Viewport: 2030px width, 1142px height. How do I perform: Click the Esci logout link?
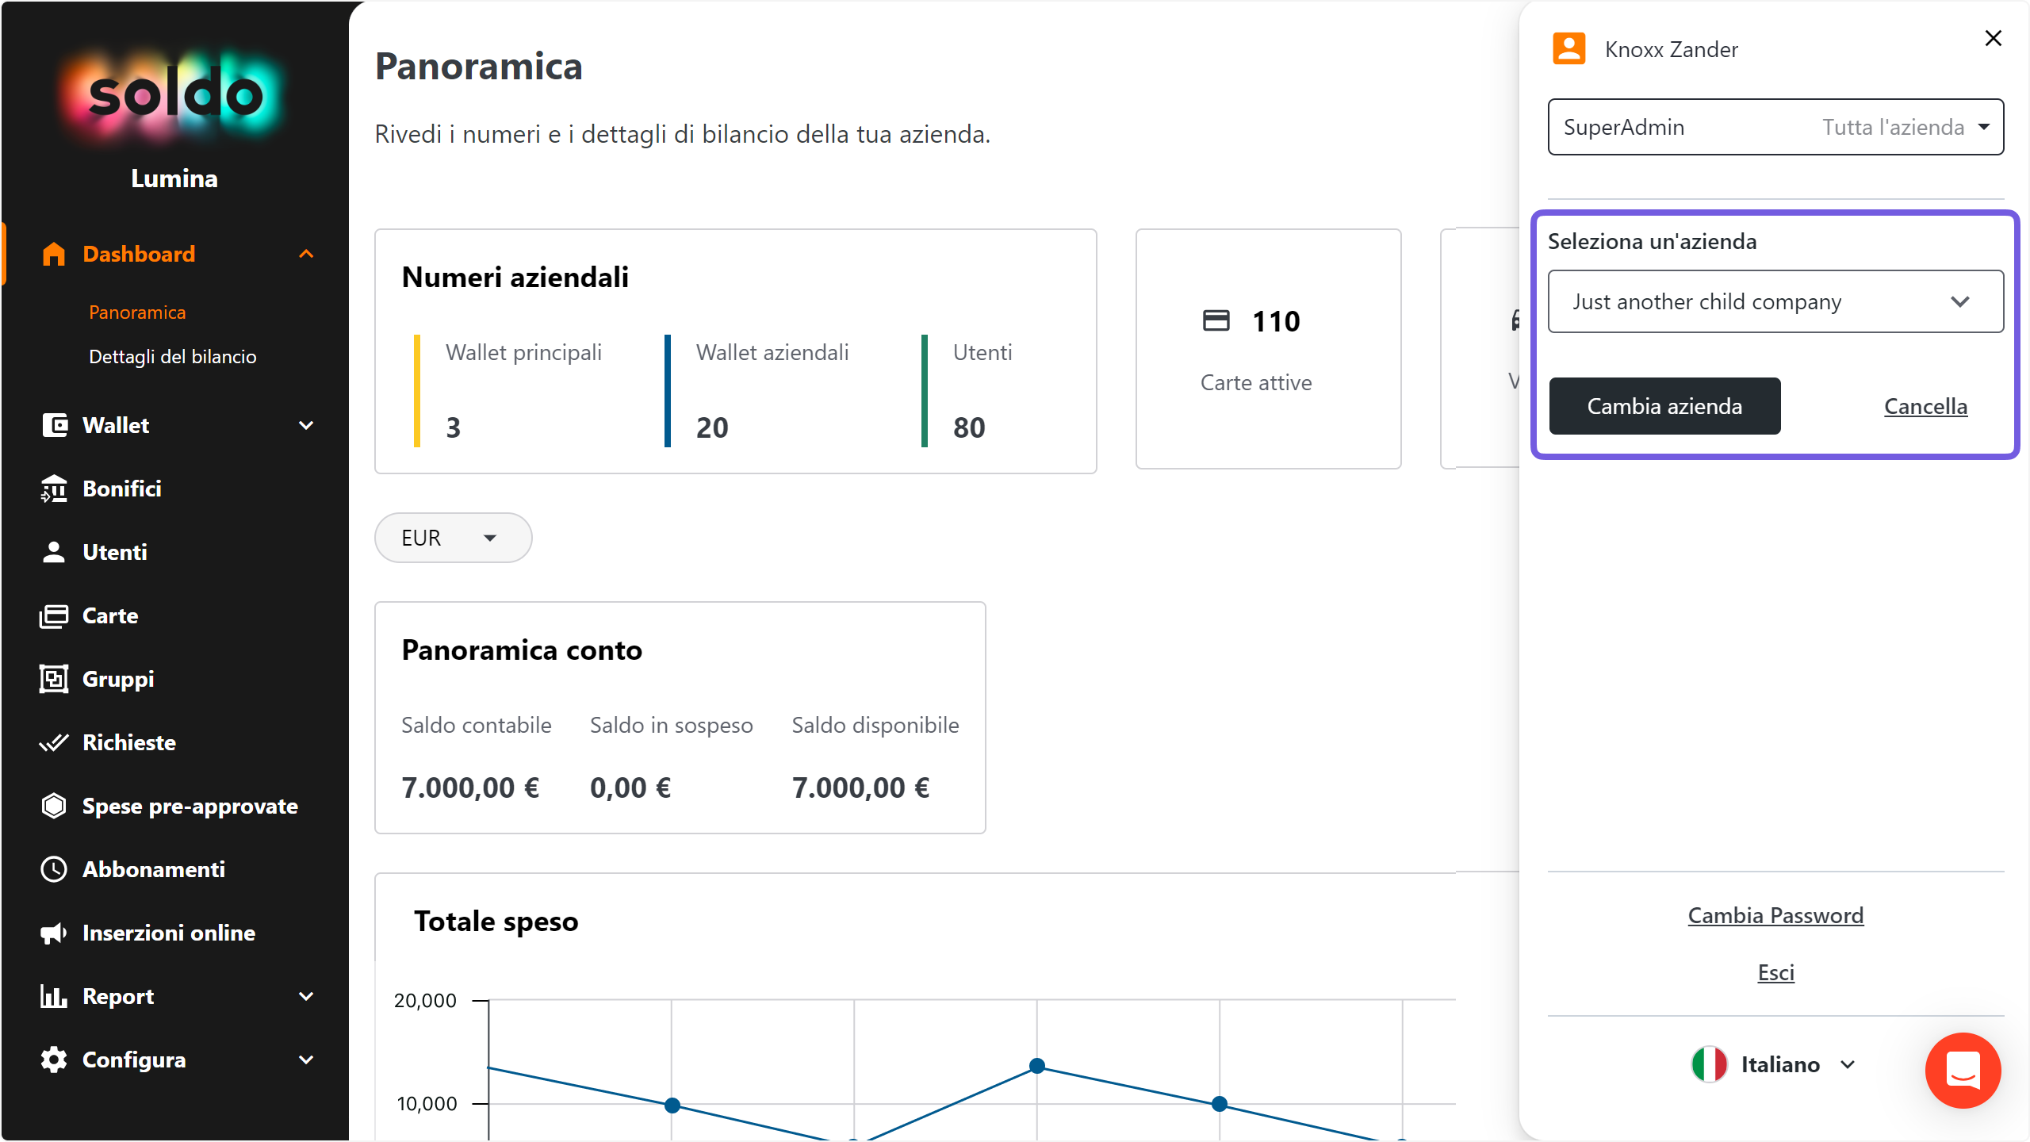(1775, 972)
